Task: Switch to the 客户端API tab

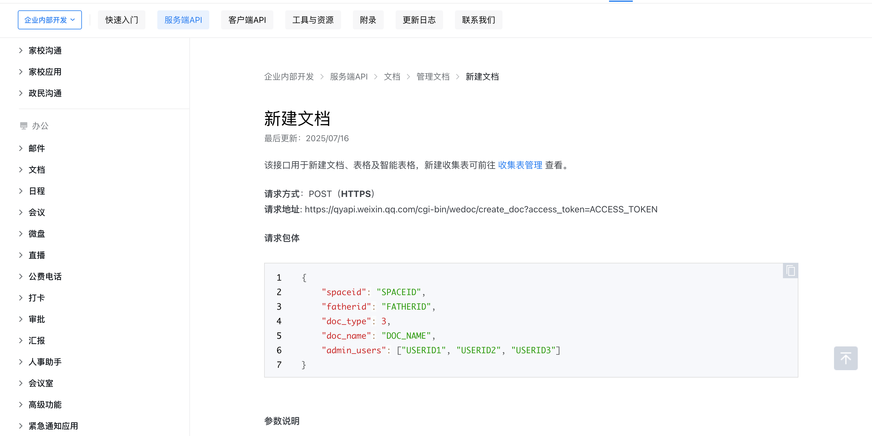Action: tap(247, 20)
